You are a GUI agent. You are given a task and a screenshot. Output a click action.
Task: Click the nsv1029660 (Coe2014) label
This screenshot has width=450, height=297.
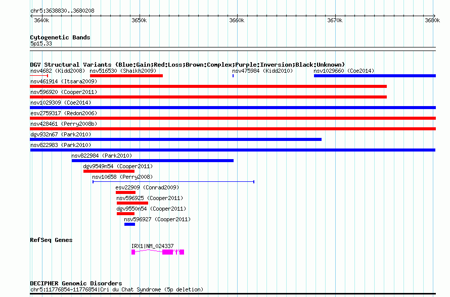[344, 71]
